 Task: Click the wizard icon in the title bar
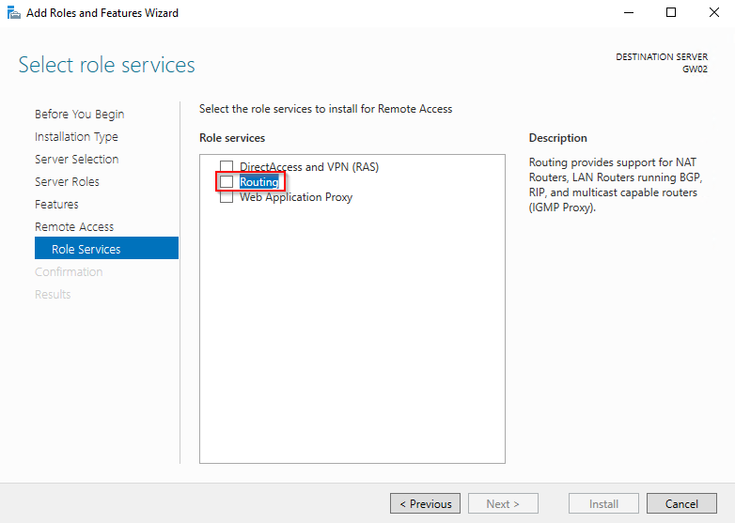pyautogui.click(x=14, y=12)
